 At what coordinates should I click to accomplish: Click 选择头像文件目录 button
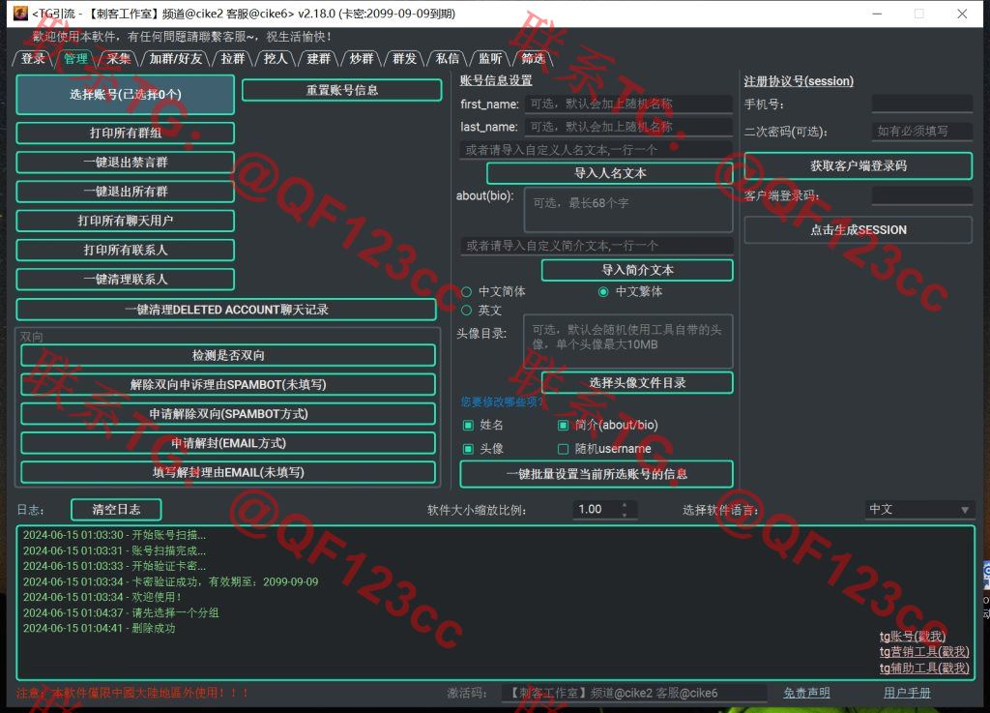pyautogui.click(x=637, y=383)
